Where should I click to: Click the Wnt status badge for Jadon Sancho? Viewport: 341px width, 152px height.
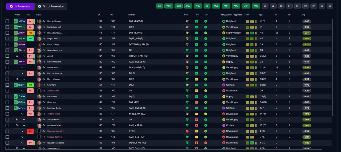[x=30, y=114]
